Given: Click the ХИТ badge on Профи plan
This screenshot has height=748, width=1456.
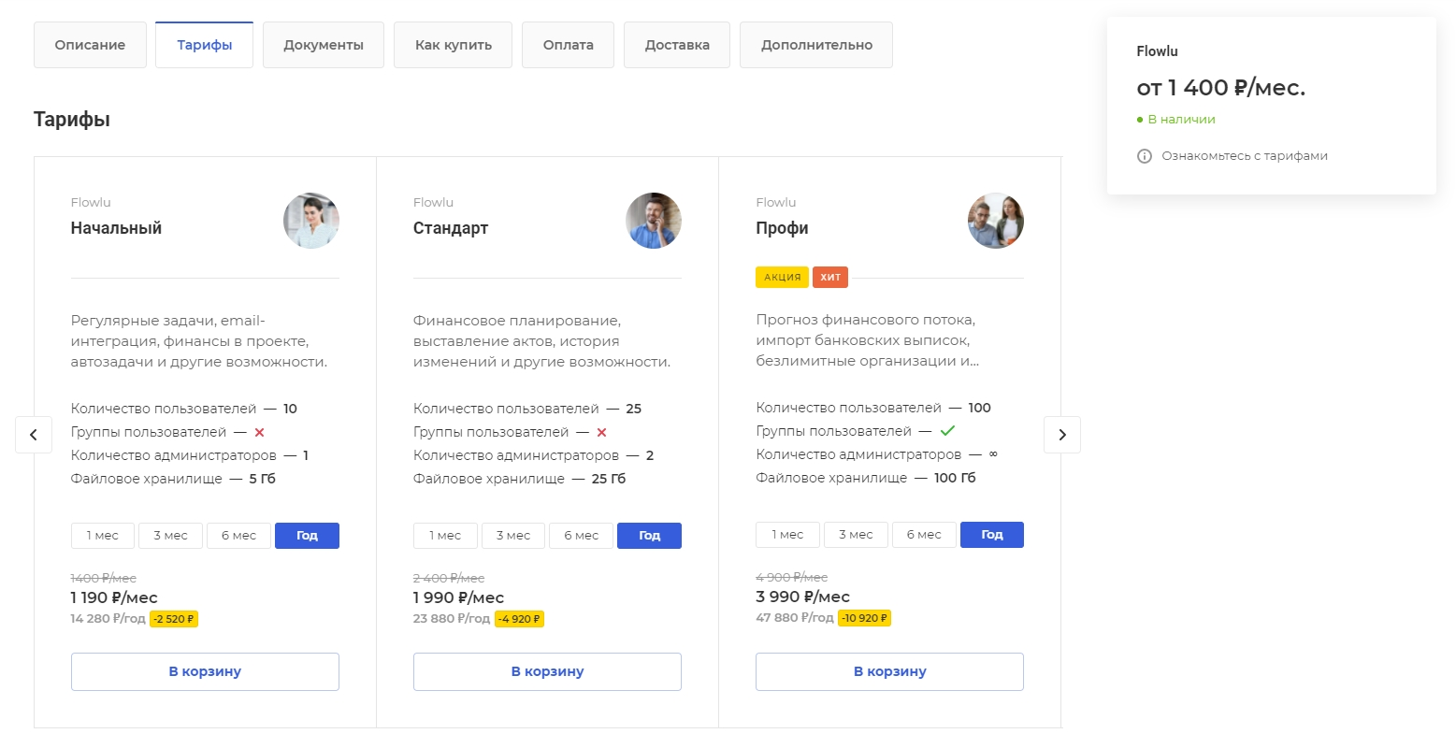Looking at the screenshot, I should tap(830, 277).
